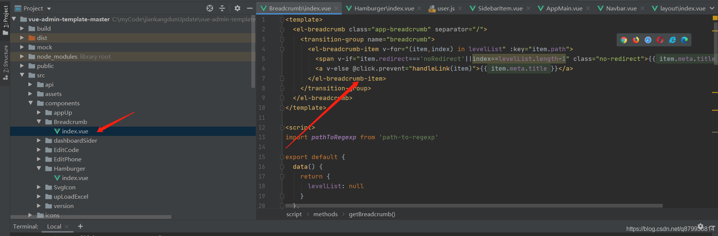Click 'getBreadcrumb()' in the breadcrumb bar
Viewport: 718px width, 236px height.
pos(372,214)
